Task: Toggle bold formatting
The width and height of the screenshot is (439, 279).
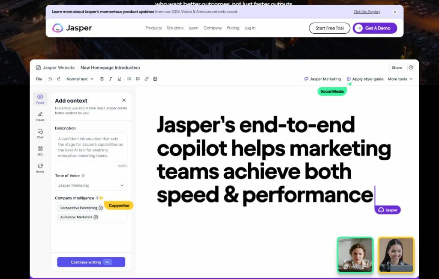Action: click(102, 79)
